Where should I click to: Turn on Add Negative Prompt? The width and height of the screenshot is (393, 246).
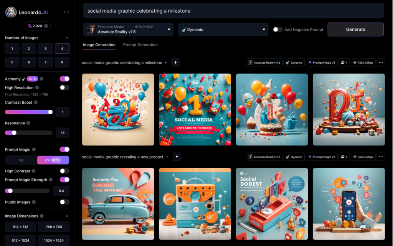point(277,30)
